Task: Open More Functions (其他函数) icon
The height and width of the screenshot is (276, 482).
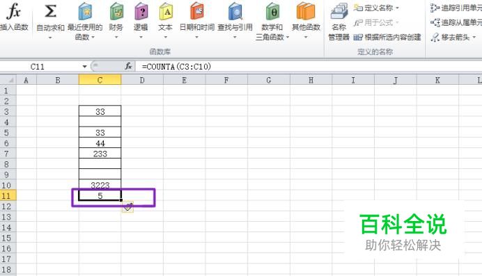Action: [x=306, y=12]
